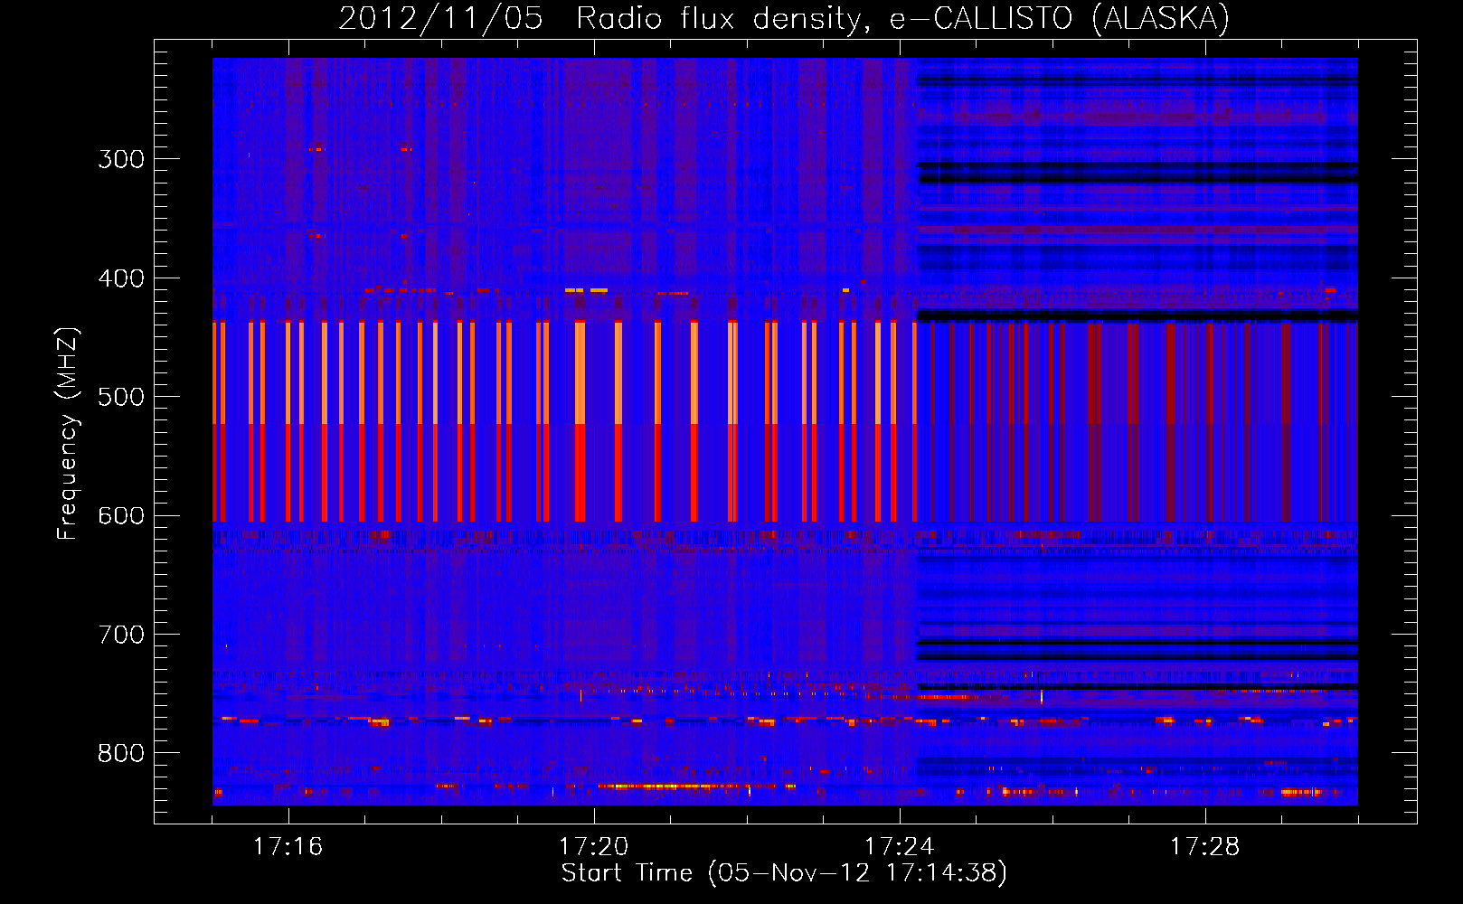Click the 400 frequency tick label
The width and height of the screenshot is (1463, 904).
(x=121, y=278)
